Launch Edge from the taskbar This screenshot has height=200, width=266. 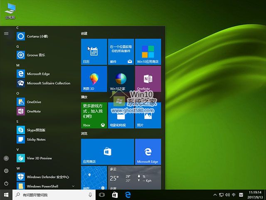[128, 195]
